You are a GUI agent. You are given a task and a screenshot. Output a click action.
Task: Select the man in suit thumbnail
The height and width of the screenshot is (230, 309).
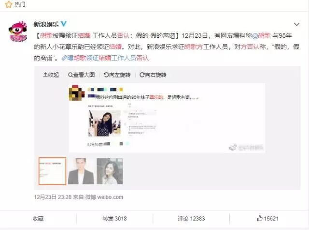click(81, 171)
